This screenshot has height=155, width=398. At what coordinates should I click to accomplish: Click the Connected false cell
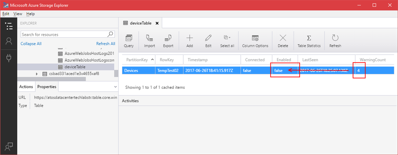click(x=257, y=71)
